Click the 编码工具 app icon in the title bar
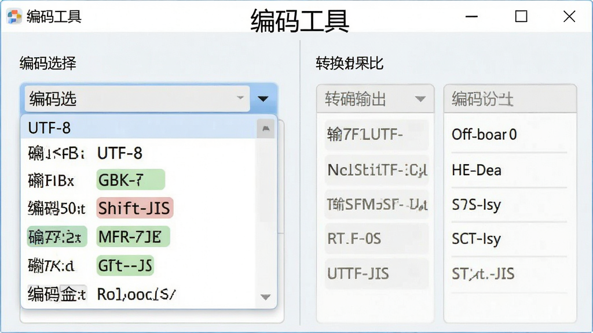 coord(14,17)
